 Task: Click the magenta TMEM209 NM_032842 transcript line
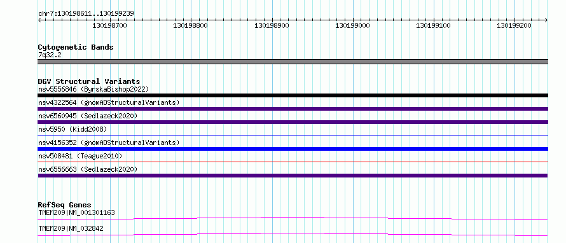click(x=293, y=234)
